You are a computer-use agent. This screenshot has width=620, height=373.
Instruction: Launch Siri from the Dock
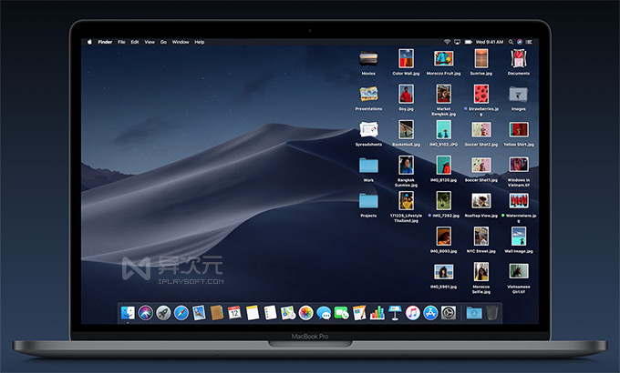click(145, 312)
